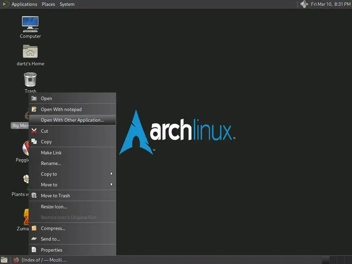This screenshot has height=264, width=352.
Task: Choose Cut in the context menu
Action: tap(72, 131)
